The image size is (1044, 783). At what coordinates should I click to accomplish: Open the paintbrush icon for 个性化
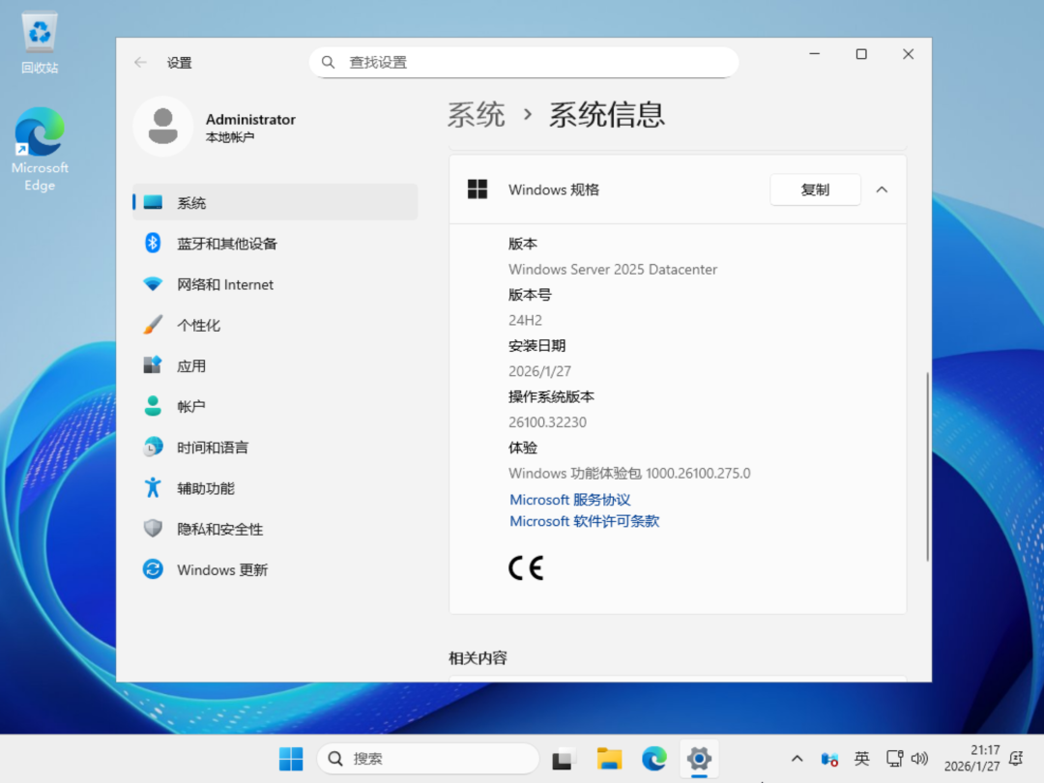[153, 325]
